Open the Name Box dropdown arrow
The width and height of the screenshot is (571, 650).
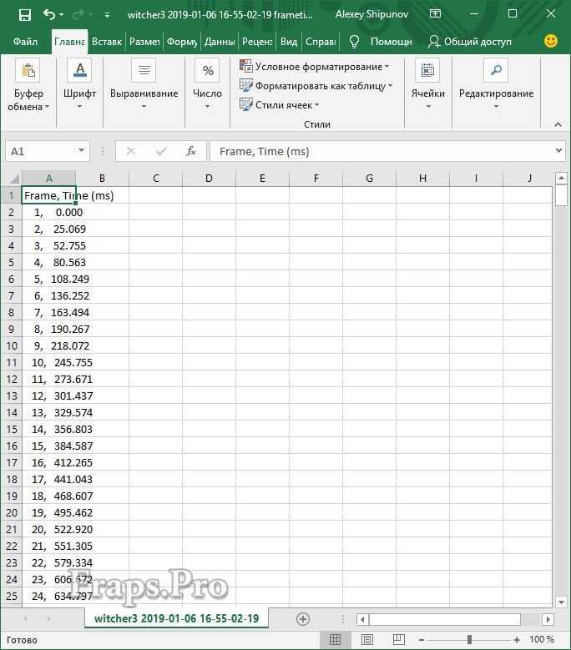pyautogui.click(x=82, y=151)
